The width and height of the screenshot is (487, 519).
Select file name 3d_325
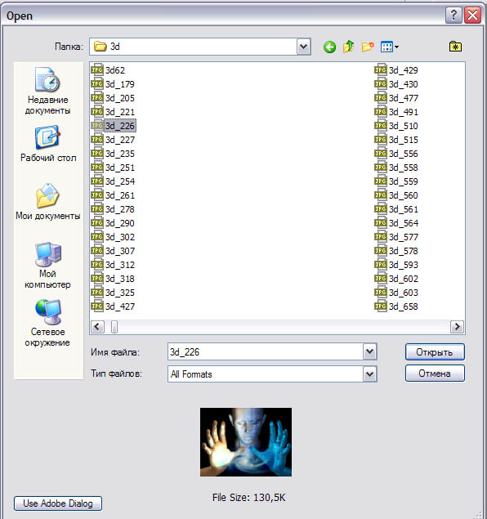click(120, 293)
